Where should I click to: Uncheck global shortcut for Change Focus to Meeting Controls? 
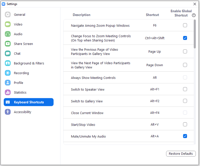tap(185, 38)
